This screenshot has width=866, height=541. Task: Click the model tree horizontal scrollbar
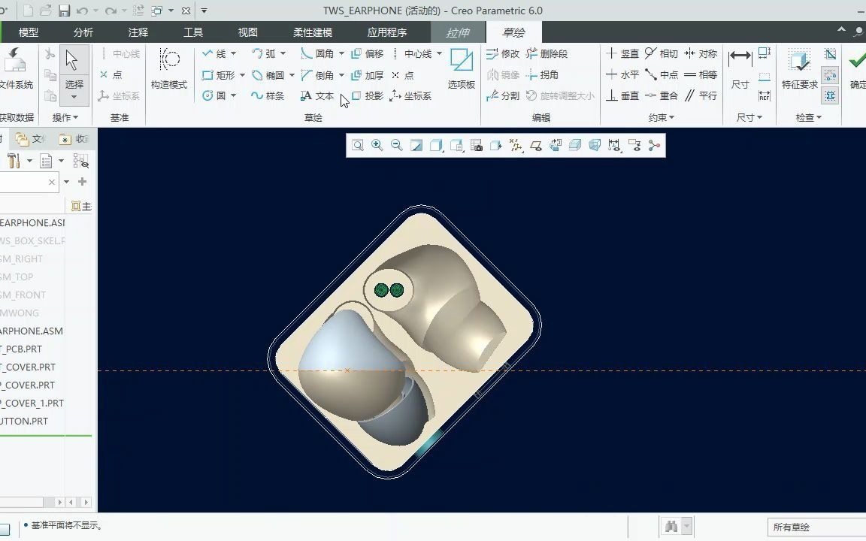tap(45, 502)
